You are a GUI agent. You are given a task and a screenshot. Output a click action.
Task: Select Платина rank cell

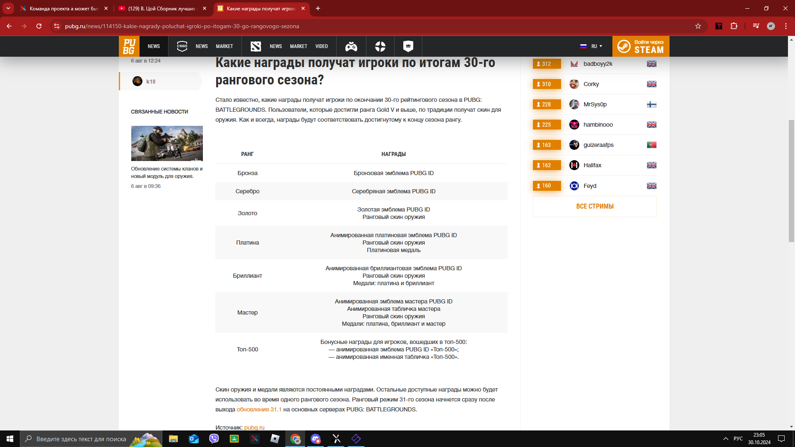248,243
